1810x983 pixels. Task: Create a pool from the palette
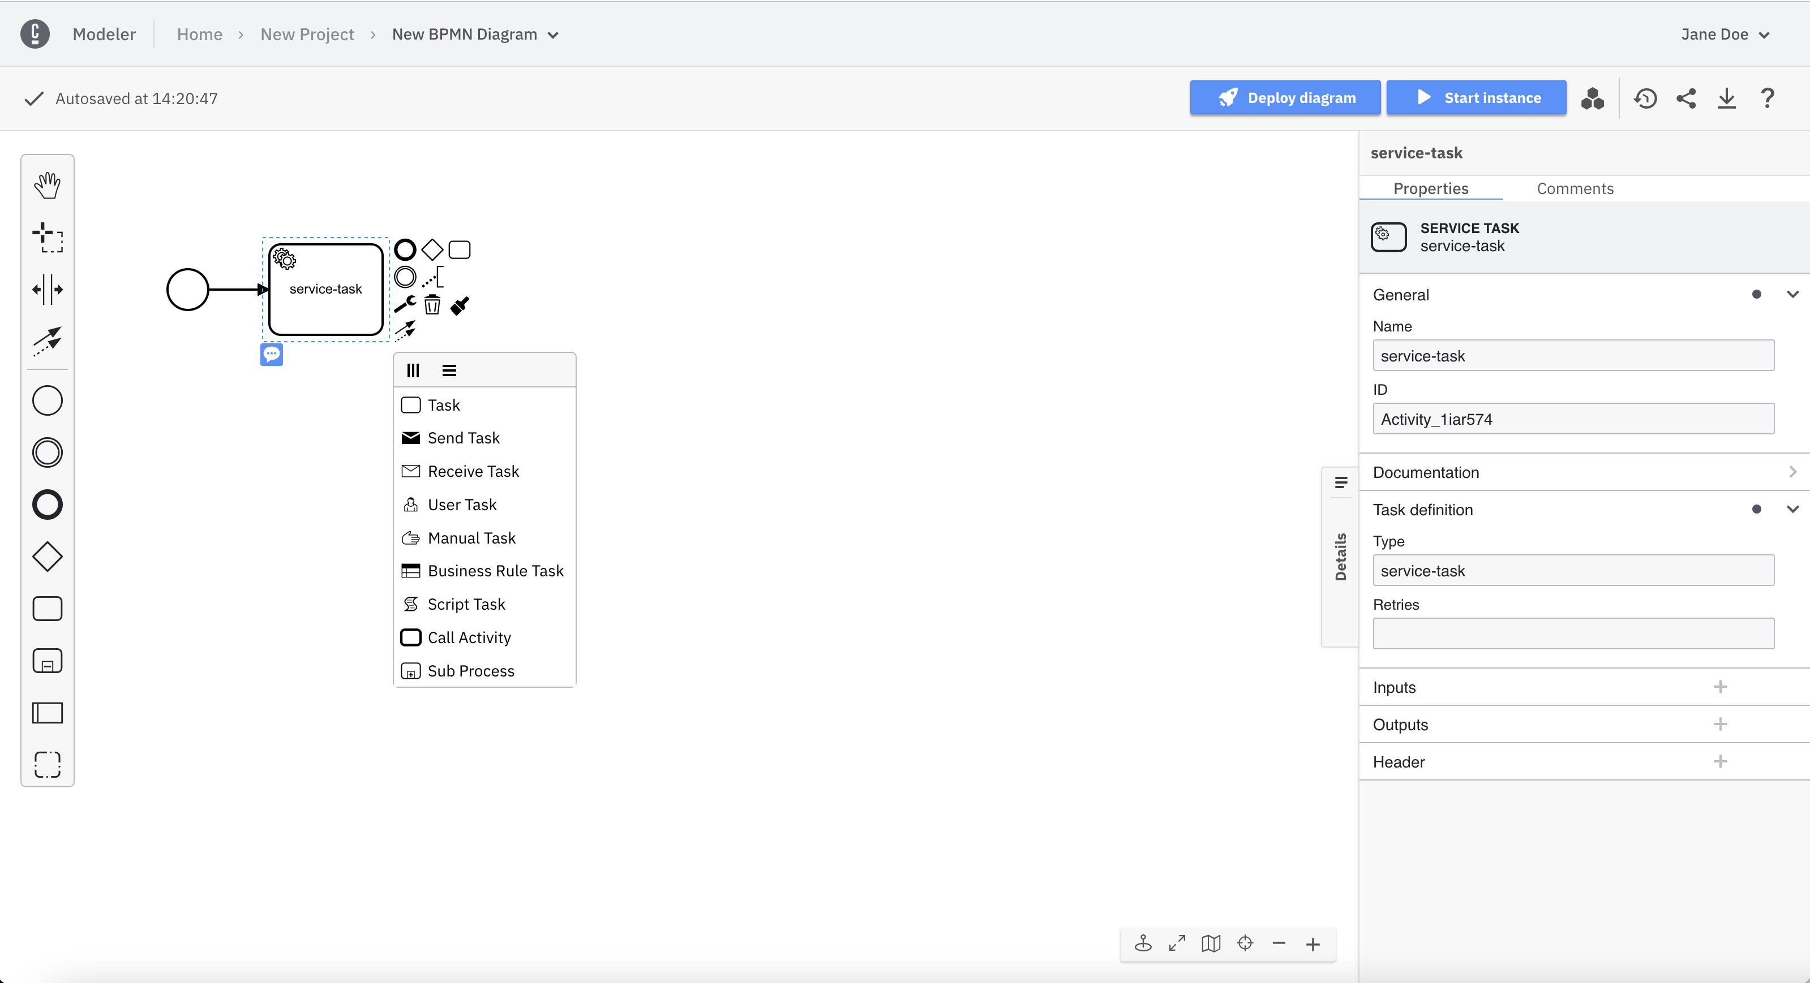pos(47,713)
